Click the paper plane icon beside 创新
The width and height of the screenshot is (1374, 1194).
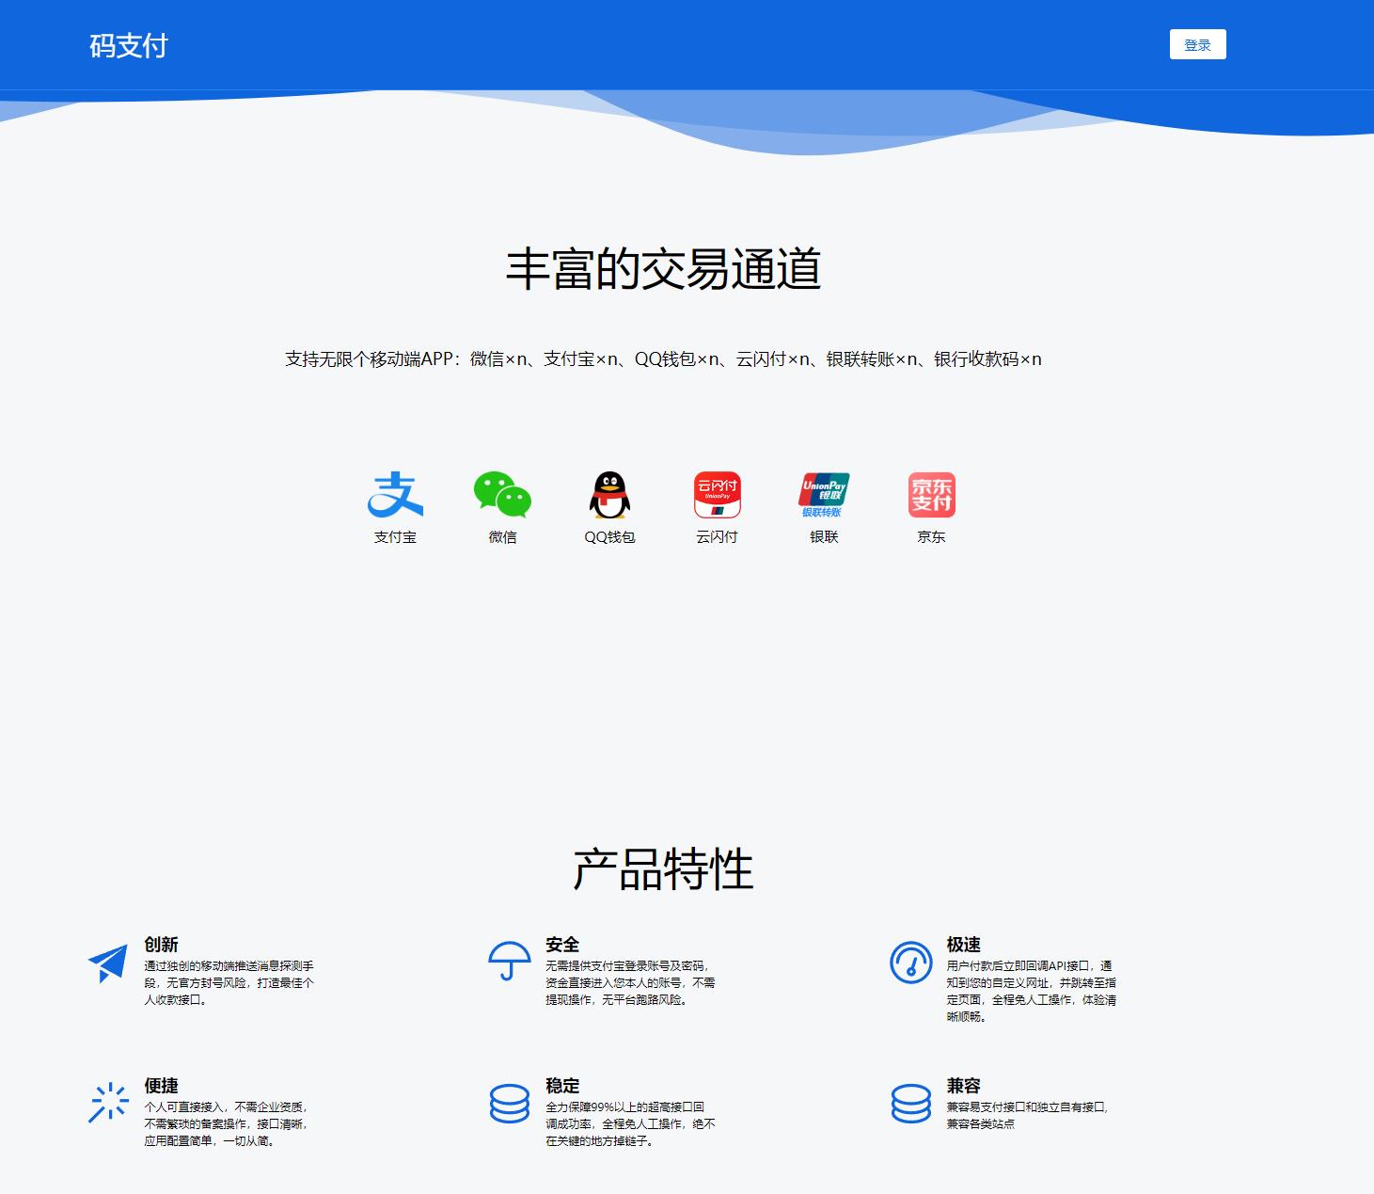tap(108, 963)
